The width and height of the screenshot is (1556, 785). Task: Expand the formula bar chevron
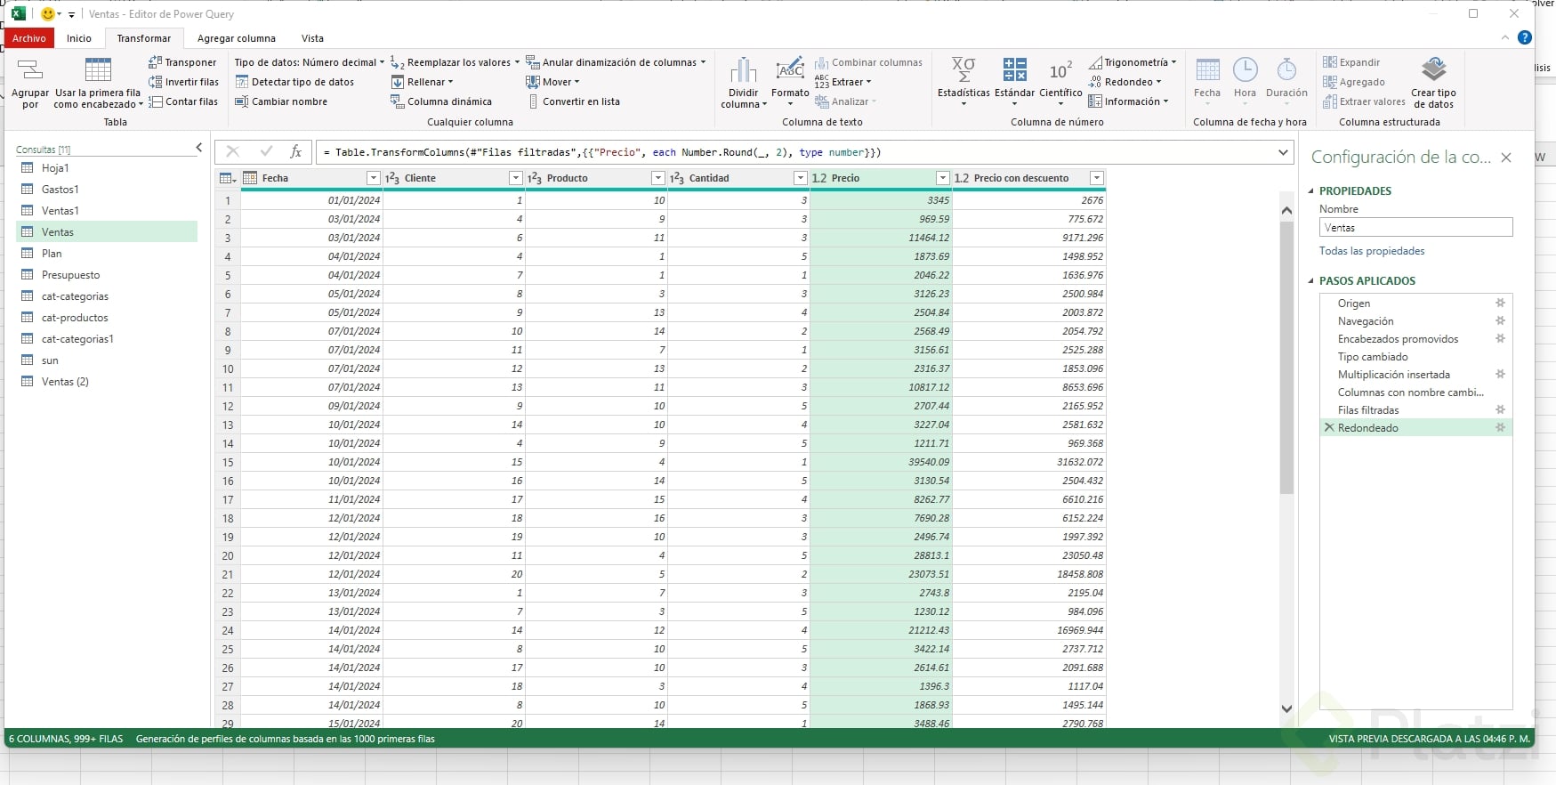click(1283, 152)
